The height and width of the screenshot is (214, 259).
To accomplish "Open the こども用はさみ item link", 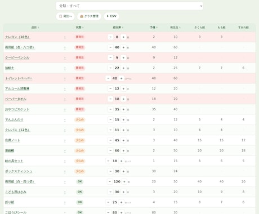I will pyautogui.click(x=16, y=192).
